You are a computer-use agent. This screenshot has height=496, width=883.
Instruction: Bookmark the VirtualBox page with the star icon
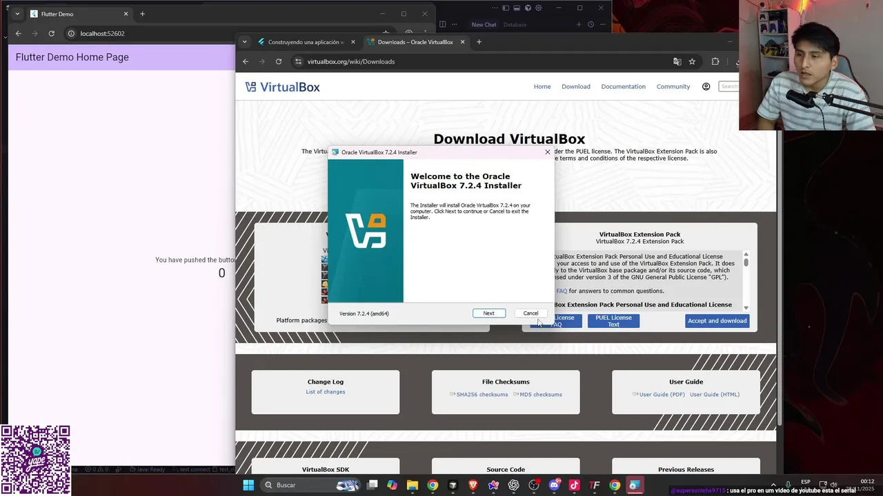click(x=692, y=61)
